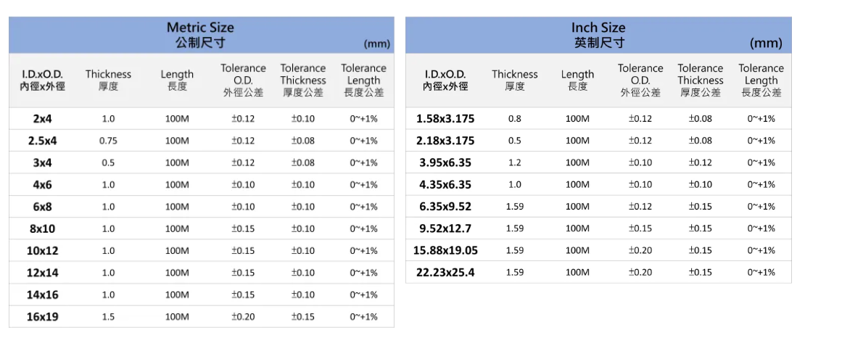Click the 4.35x6.35 size cell

click(445, 185)
